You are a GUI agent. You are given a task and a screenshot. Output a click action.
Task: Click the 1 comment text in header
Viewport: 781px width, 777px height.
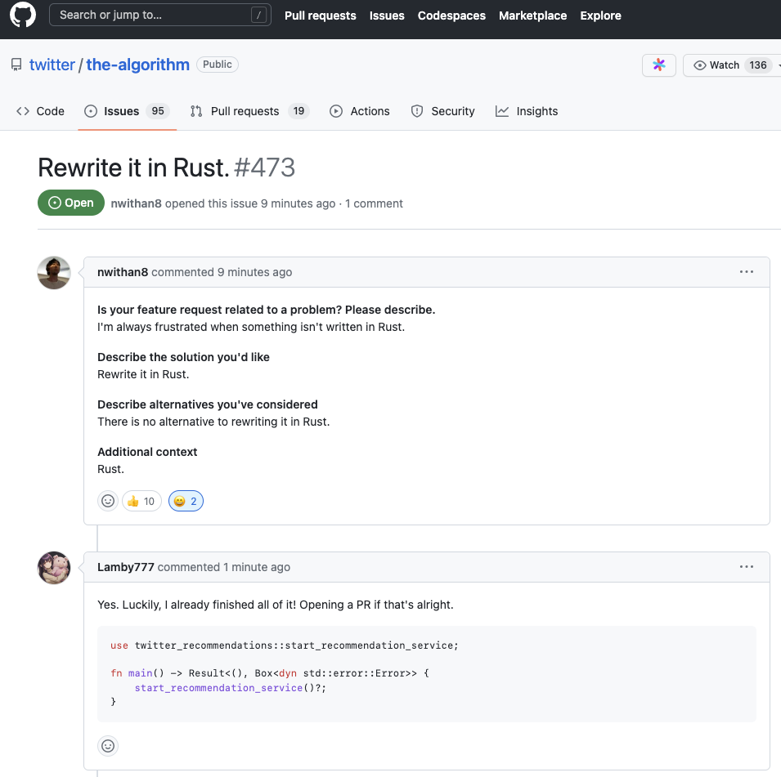tap(374, 203)
